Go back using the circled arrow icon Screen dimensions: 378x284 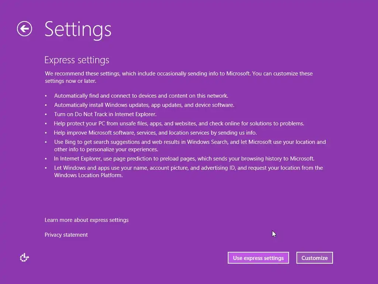24,29
